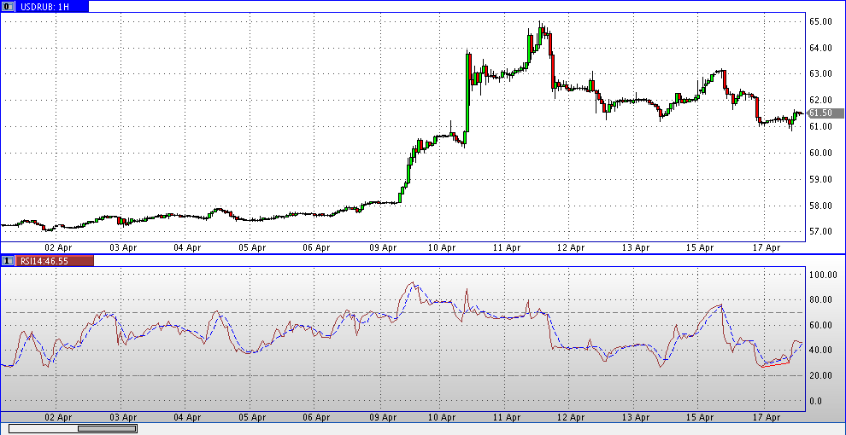Click the 64.00 price axis label
This screenshot has width=846, height=435.
pos(820,48)
